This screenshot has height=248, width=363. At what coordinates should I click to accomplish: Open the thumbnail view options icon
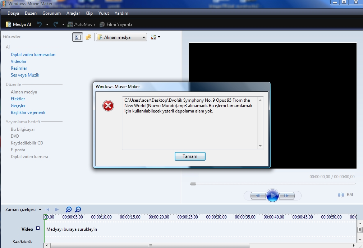coord(153,37)
